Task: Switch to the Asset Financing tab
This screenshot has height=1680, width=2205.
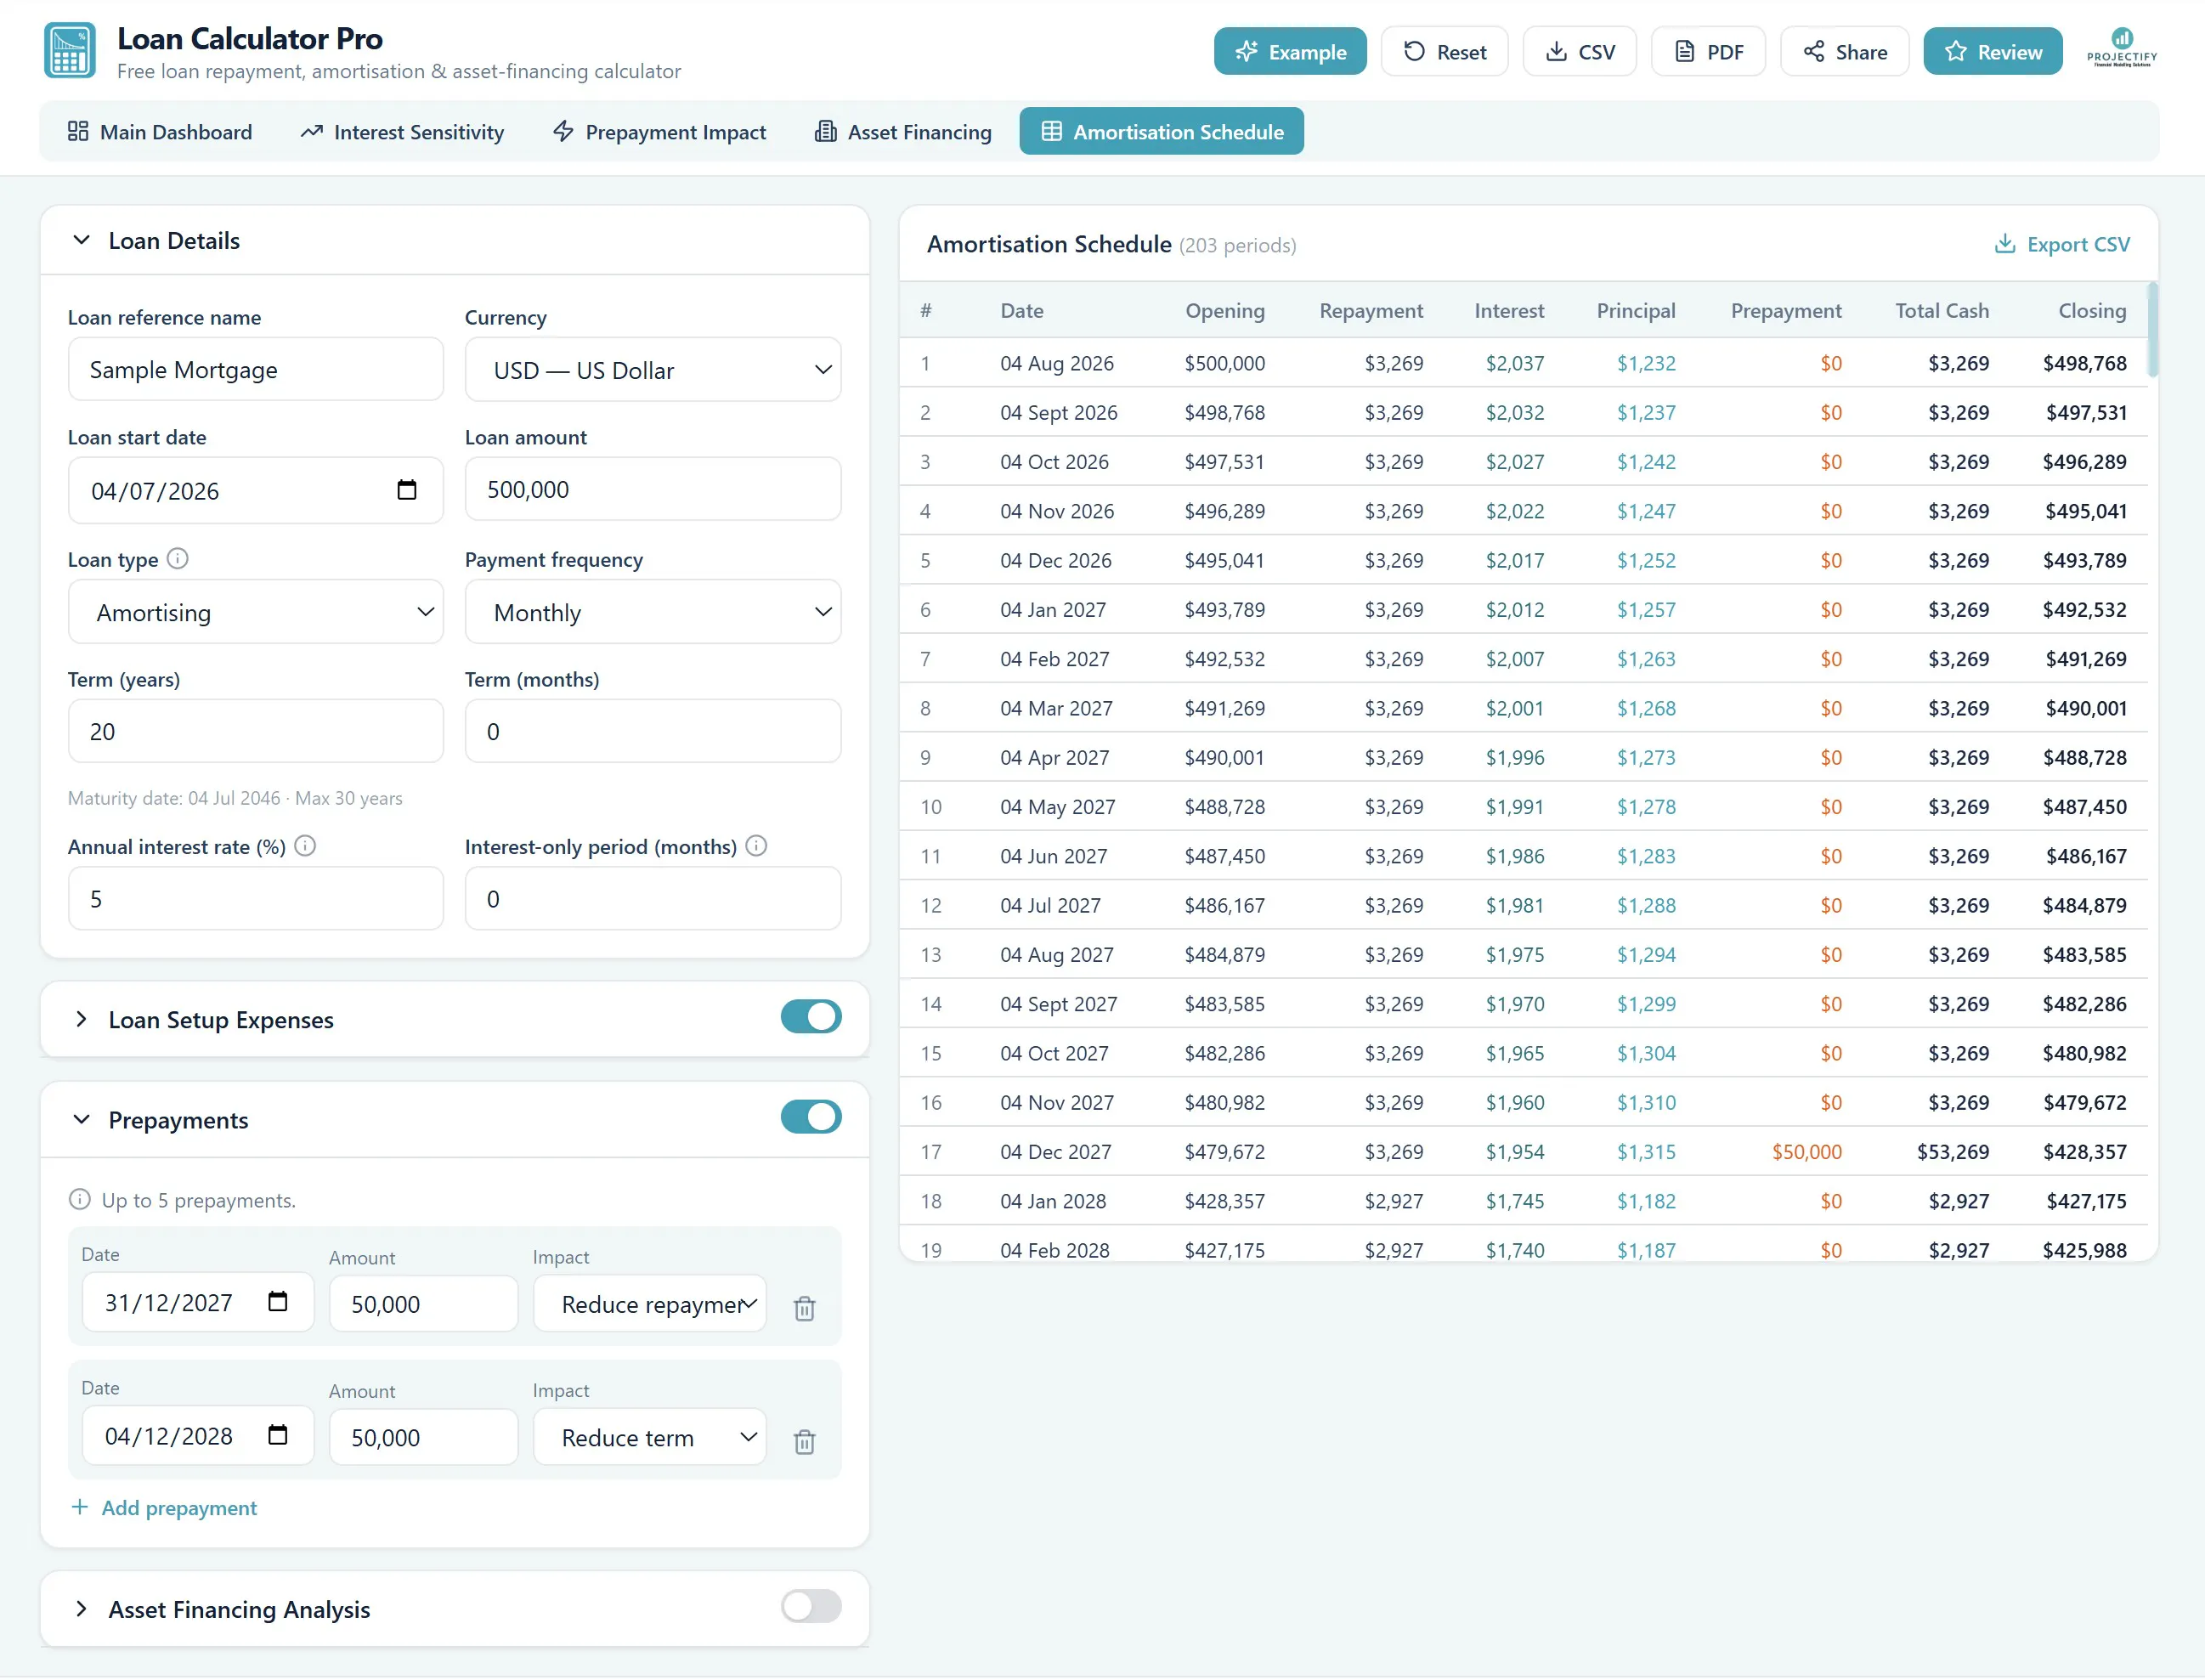Action: (x=903, y=132)
